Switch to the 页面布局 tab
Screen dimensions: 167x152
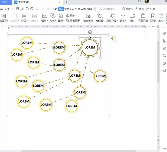pos(69,9)
